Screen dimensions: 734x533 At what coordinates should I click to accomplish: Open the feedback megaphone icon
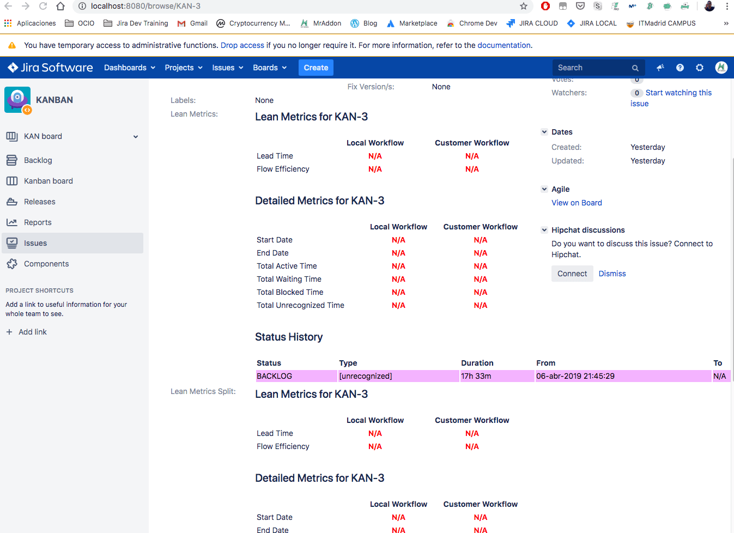click(660, 68)
